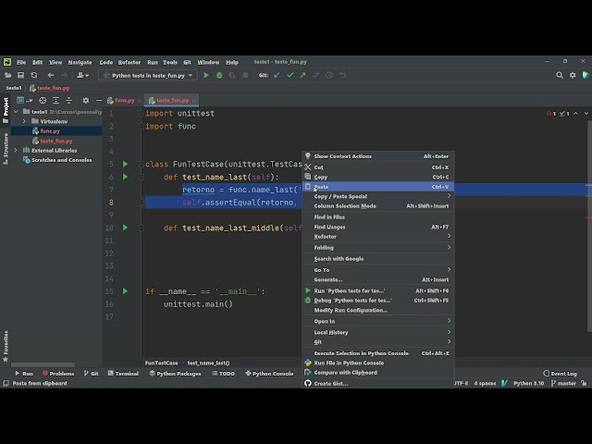Open Project panel options gear

[x=86, y=101]
